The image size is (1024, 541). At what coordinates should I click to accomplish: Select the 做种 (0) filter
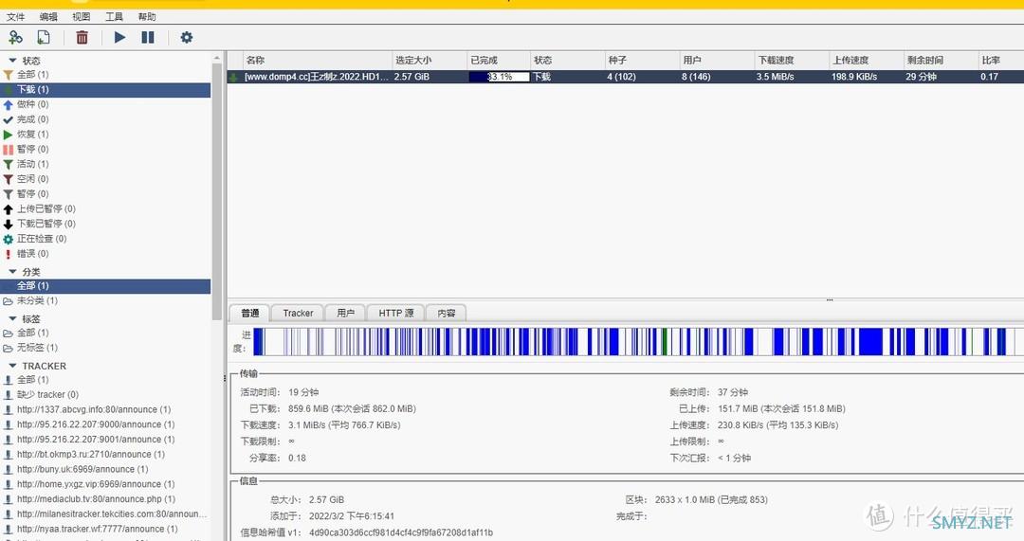[x=105, y=104]
